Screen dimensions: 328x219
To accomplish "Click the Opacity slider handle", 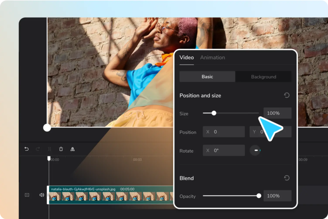I will click(259, 196).
